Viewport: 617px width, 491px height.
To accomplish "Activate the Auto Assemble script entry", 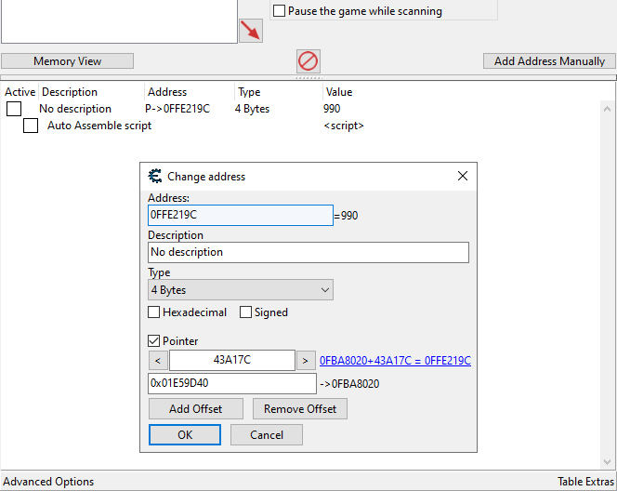I will pos(31,126).
